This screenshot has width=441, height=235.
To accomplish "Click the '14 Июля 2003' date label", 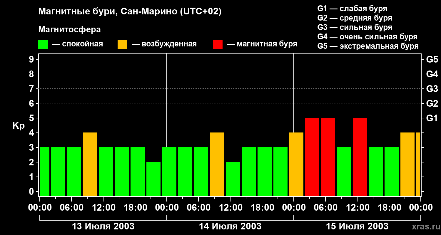I will tap(230, 226).
